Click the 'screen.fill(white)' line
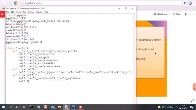This screenshot has height=110, width=196. [x=20, y=39]
